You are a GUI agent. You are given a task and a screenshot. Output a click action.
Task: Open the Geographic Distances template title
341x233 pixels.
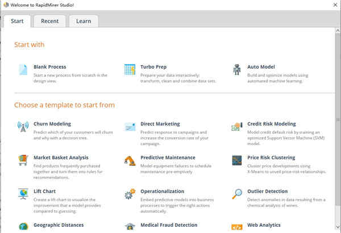point(59,225)
